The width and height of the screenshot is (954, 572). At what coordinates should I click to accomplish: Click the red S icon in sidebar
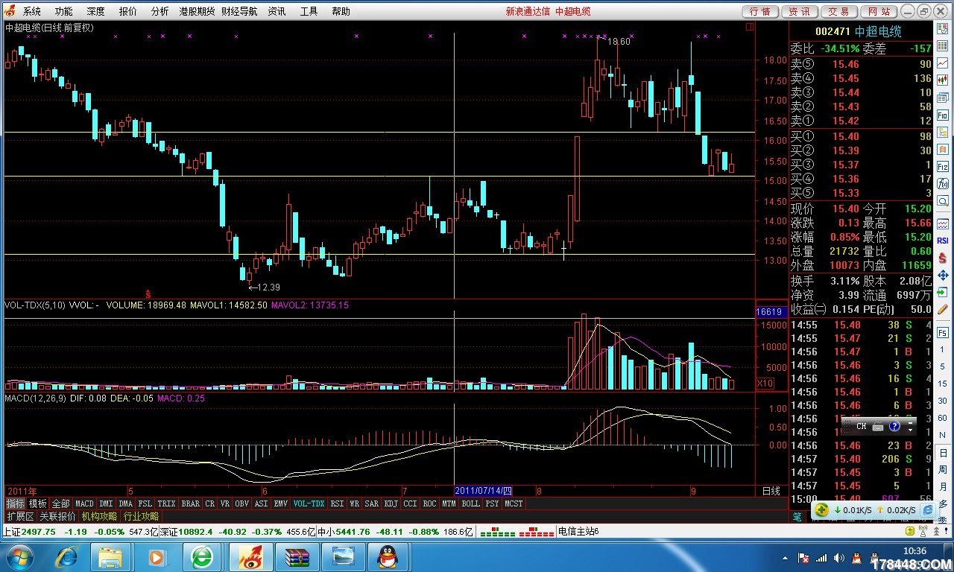point(943,258)
